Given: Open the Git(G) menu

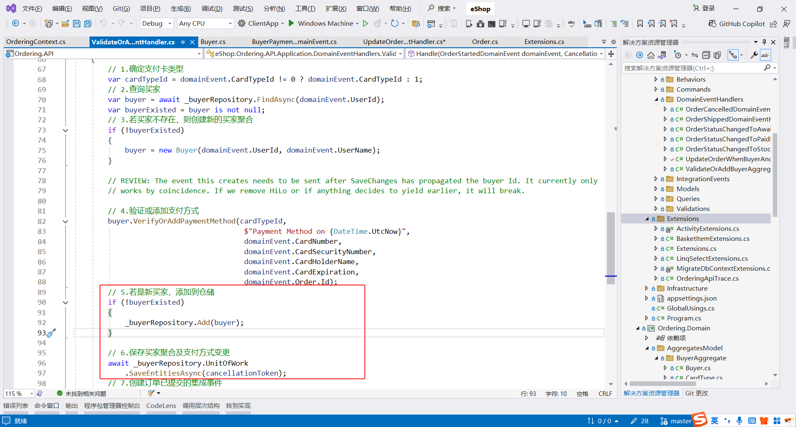Looking at the screenshot, I should pyautogui.click(x=121, y=9).
